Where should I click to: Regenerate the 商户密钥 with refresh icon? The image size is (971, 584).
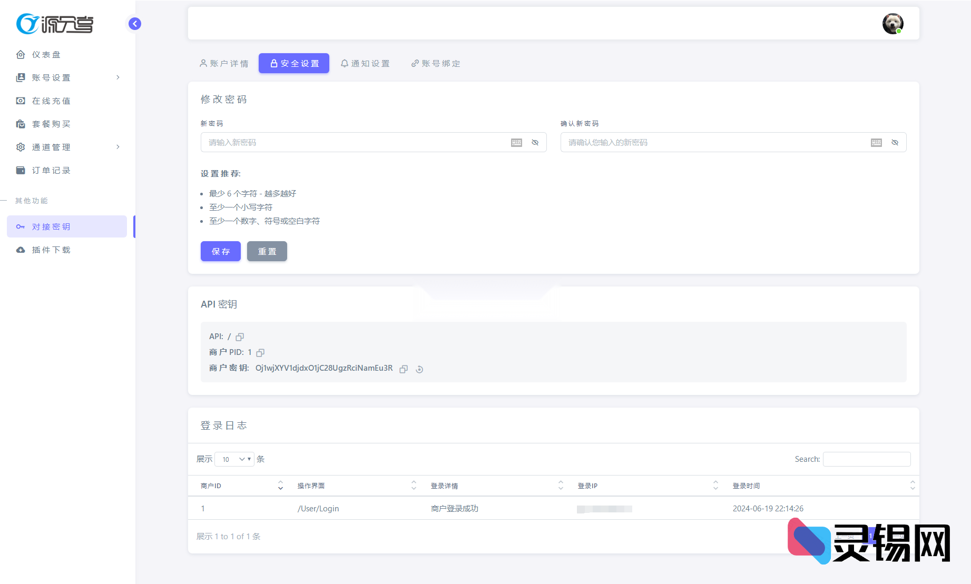[419, 369]
